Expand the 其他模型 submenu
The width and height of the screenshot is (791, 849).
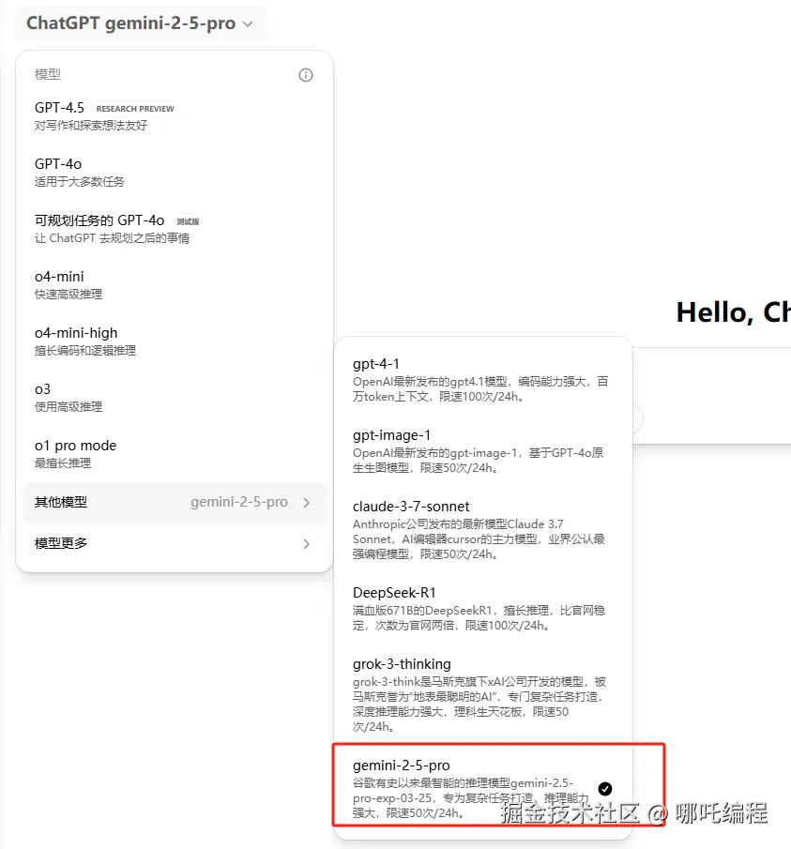pyautogui.click(x=174, y=503)
